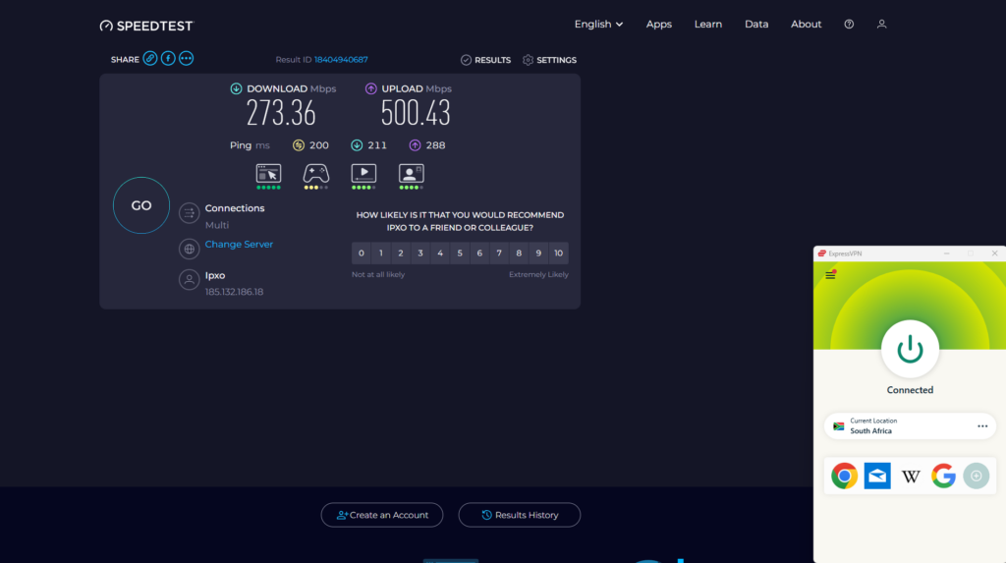1006x563 pixels.
Task: Expand the English language dropdown
Action: (x=598, y=25)
